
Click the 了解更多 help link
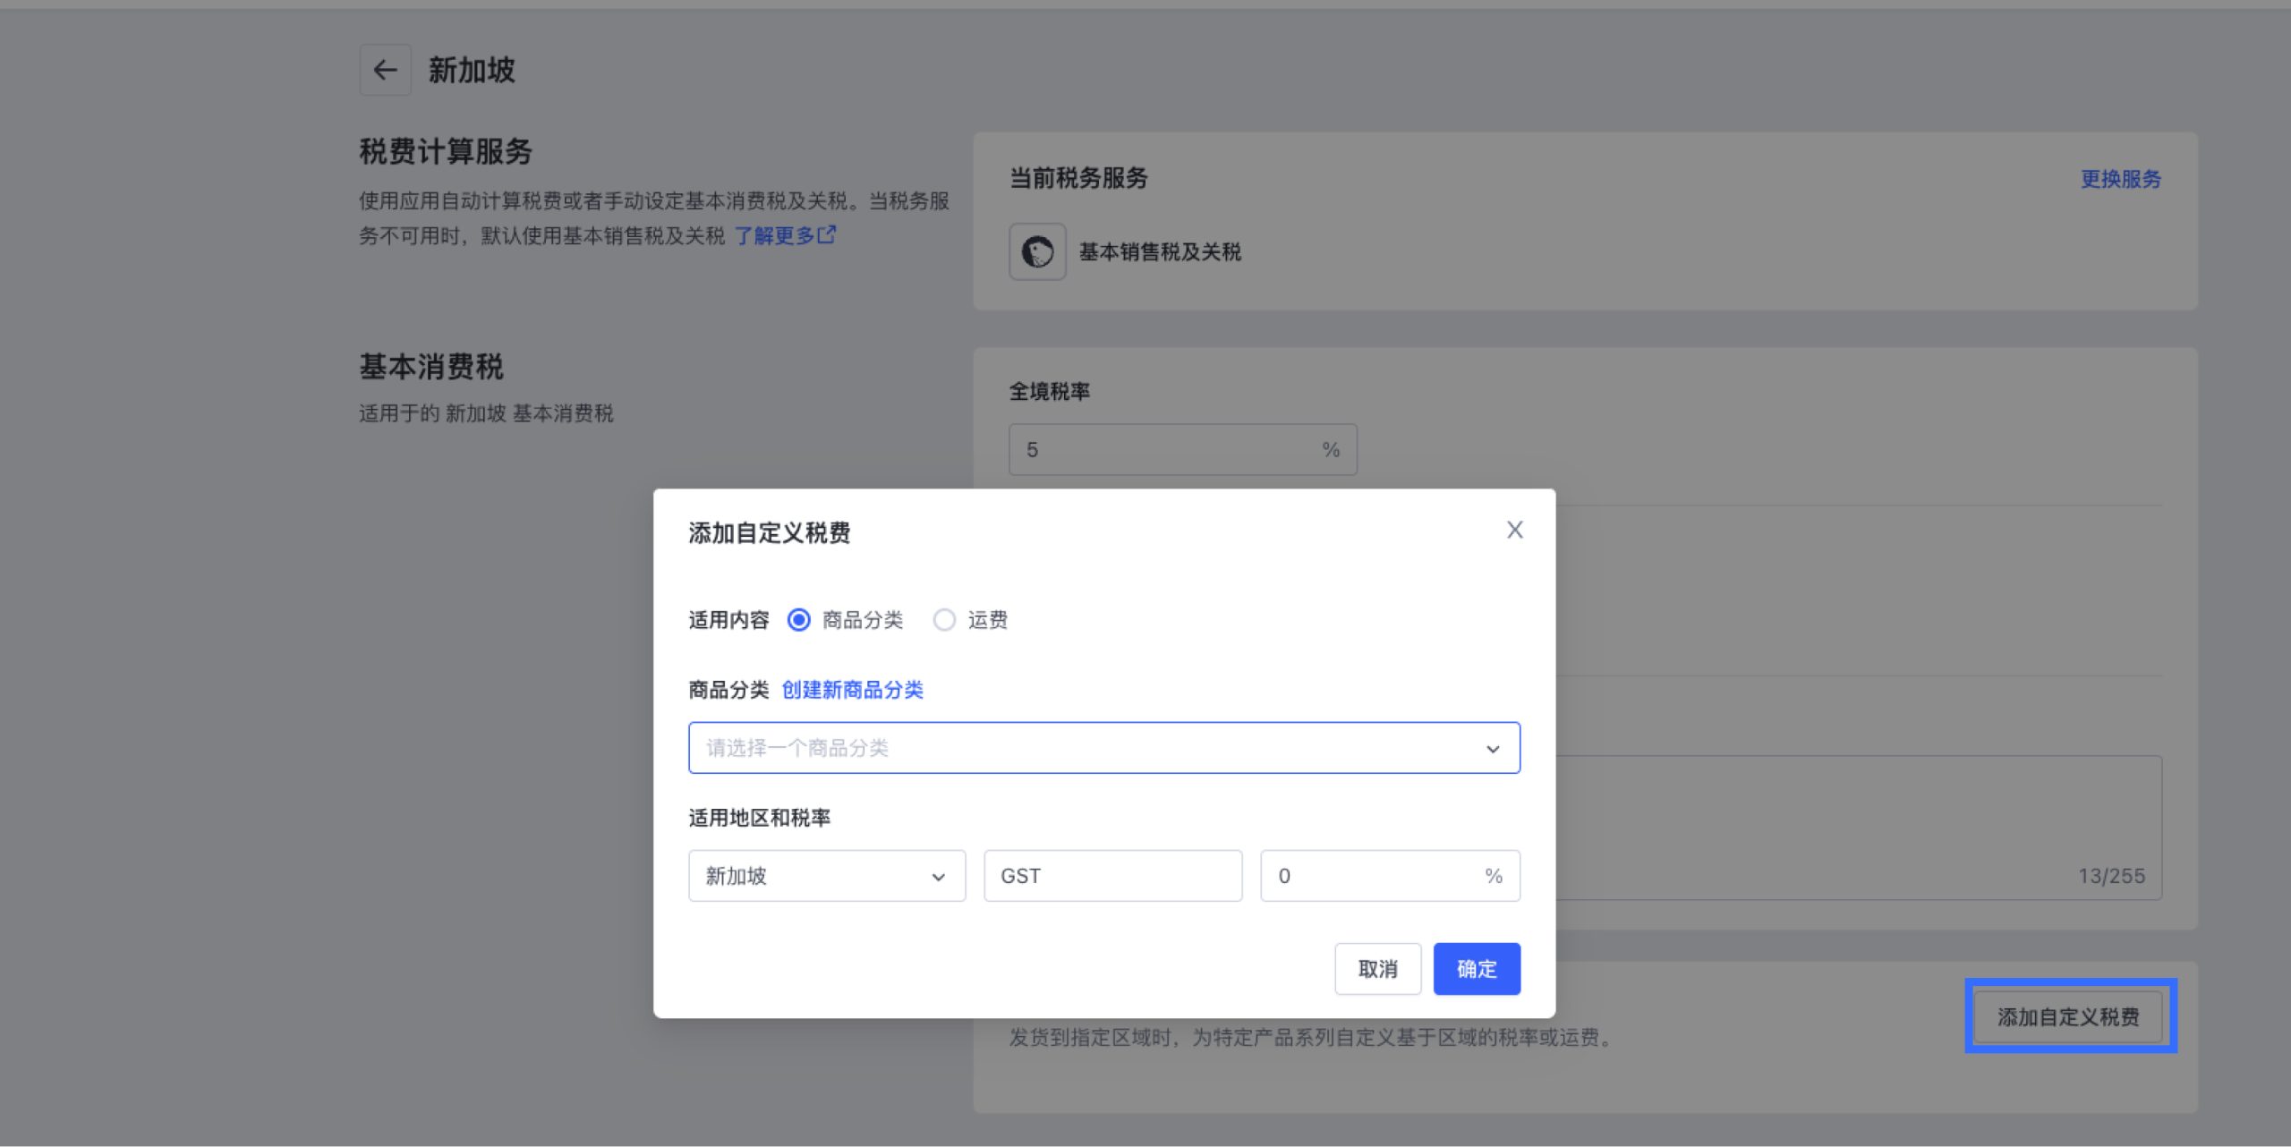774,235
